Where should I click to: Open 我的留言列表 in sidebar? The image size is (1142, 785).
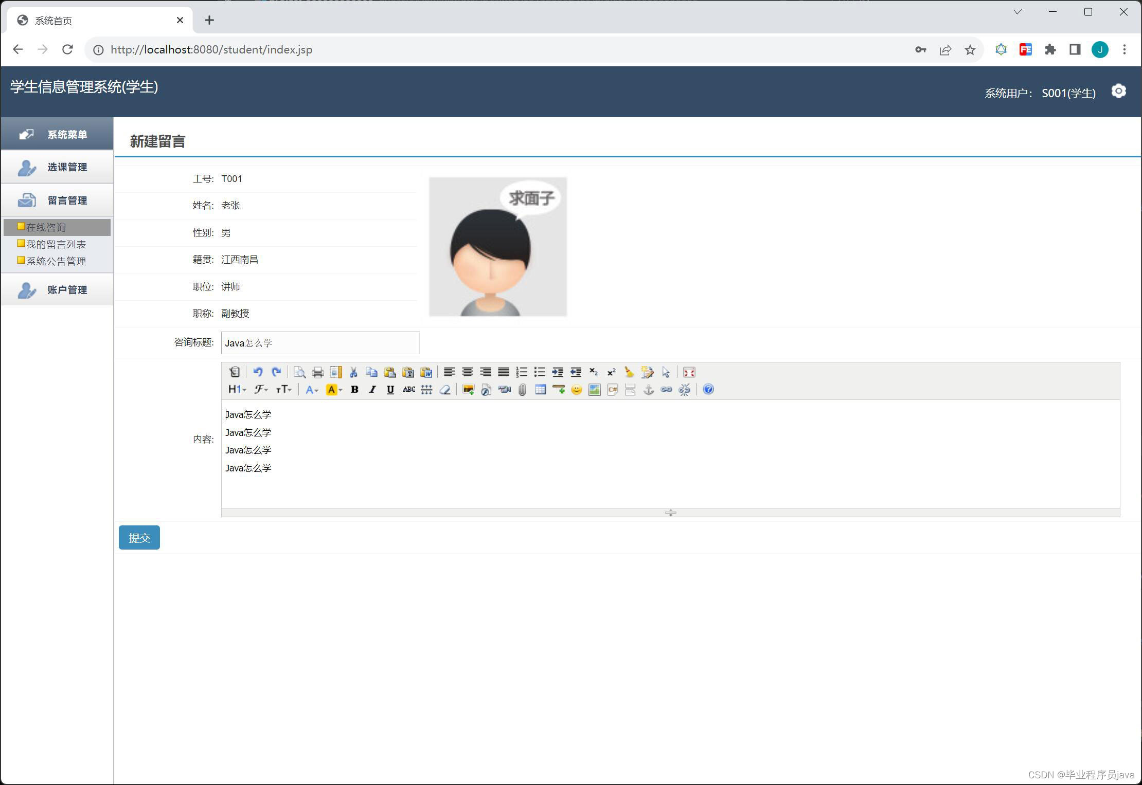tap(56, 244)
